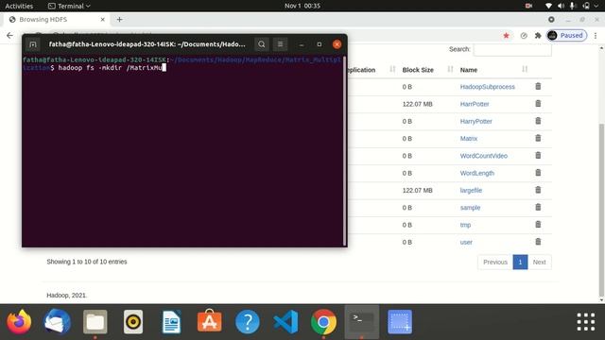Click the terminal window scrollbar
The width and height of the screenshot is (605, 340).
(x=344, y=150)
